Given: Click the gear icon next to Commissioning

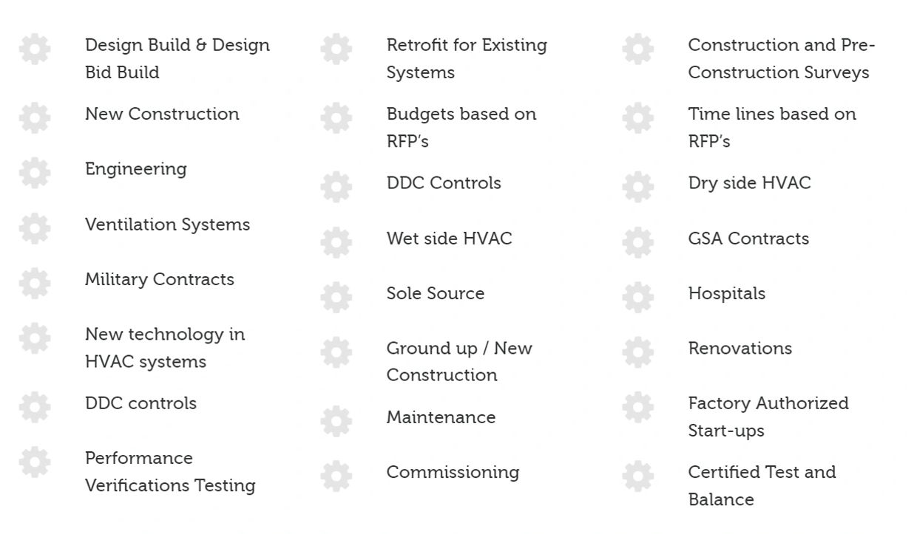Looking at the screenshot, I should point(336,476).
